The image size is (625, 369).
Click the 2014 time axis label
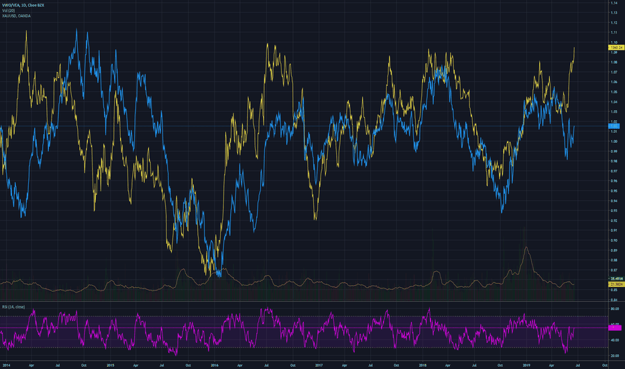pos(7,365)
